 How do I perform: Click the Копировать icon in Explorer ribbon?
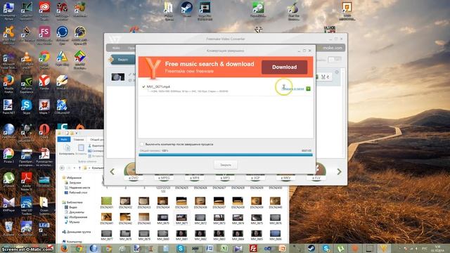(67, 150)
